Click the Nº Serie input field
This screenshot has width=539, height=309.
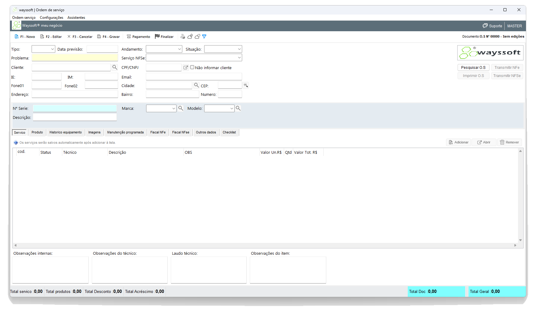coord(75,108)
